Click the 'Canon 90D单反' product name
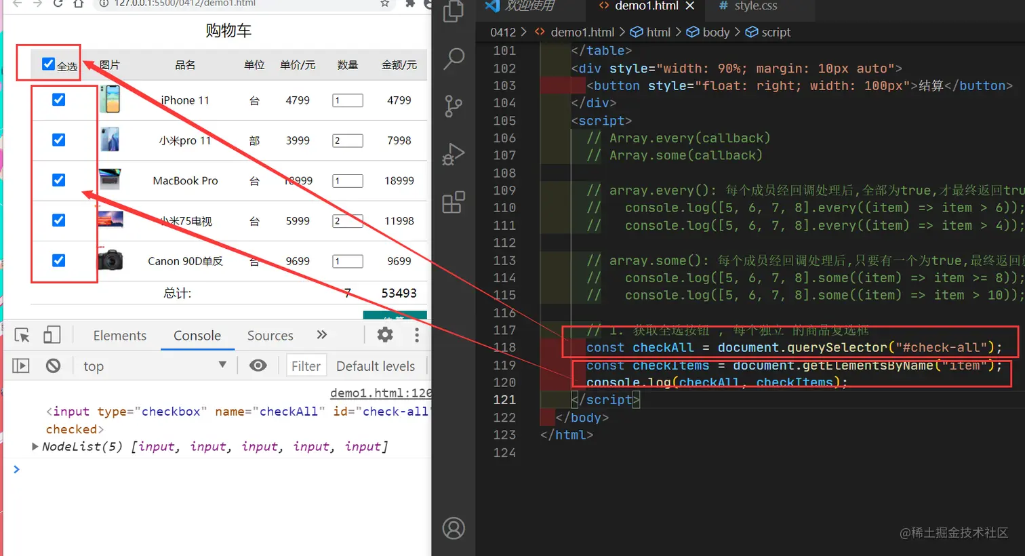 185,261
